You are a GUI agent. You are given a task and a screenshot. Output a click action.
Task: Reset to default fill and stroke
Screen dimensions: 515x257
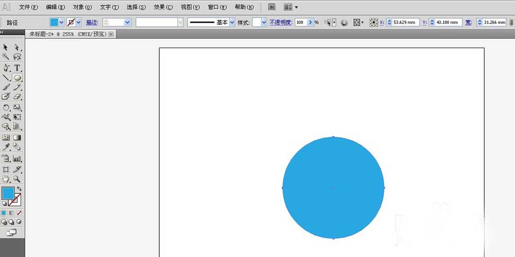pyautogui.click(x=4, y=204)
